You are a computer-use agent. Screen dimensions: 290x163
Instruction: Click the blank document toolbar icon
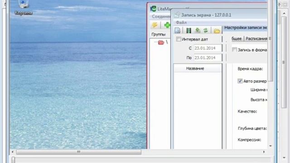pyautogui.click(x=178, y=30)
